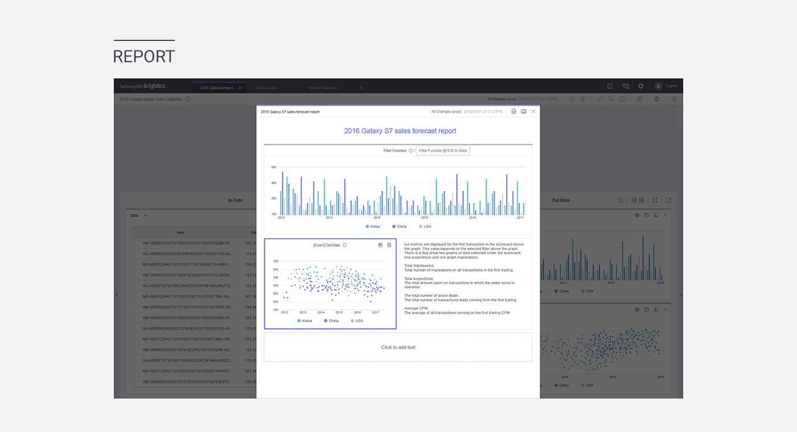
Task: Open the '2016 Galaxy Serise S...' tab
Action: [x=217, y=88]
